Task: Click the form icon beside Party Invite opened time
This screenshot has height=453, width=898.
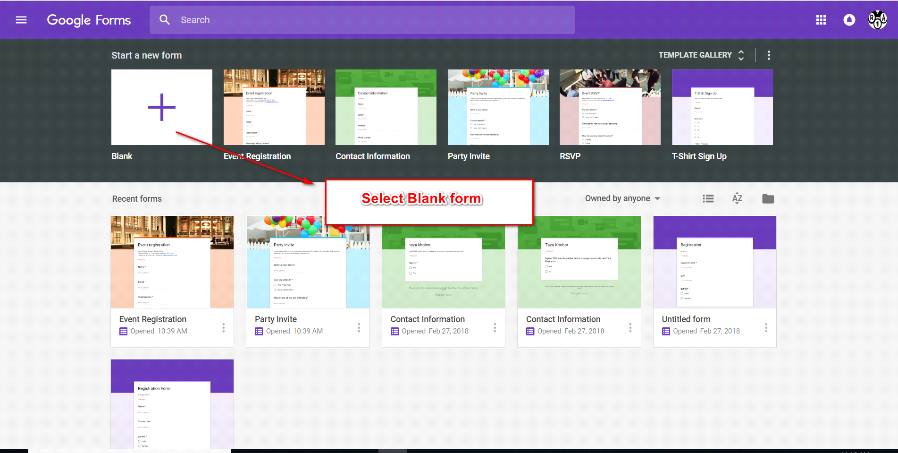Action: (259, 332)
